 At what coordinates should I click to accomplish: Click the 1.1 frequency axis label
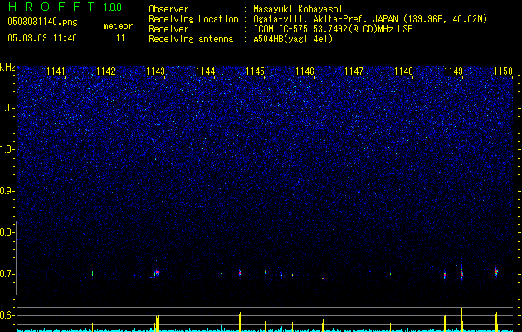click(x=7, y=108)
